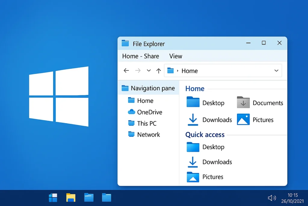Open the volume control in system tray
This screenshot has width=308, height=206.
click(272, 198)
